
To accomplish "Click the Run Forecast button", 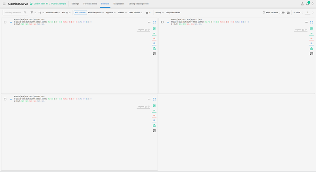I will pyautogui.click(x=80, y=13).
